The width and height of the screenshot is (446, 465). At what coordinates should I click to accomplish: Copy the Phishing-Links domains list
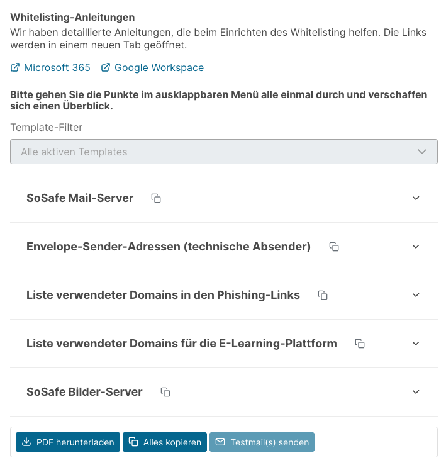point(323,295)
